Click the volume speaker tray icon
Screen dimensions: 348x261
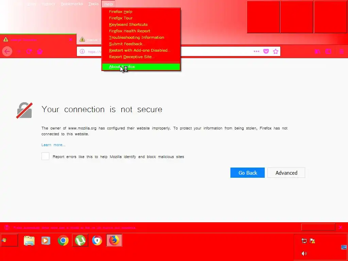click(x=304, y=253)
